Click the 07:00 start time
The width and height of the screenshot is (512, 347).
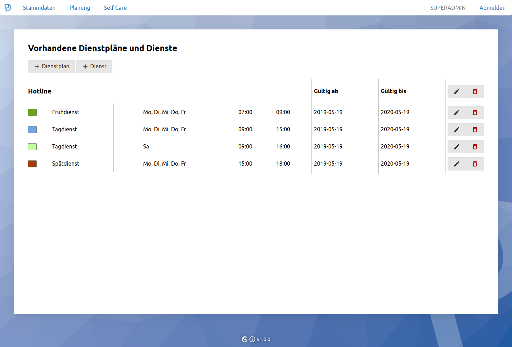(x=245, y=112)
